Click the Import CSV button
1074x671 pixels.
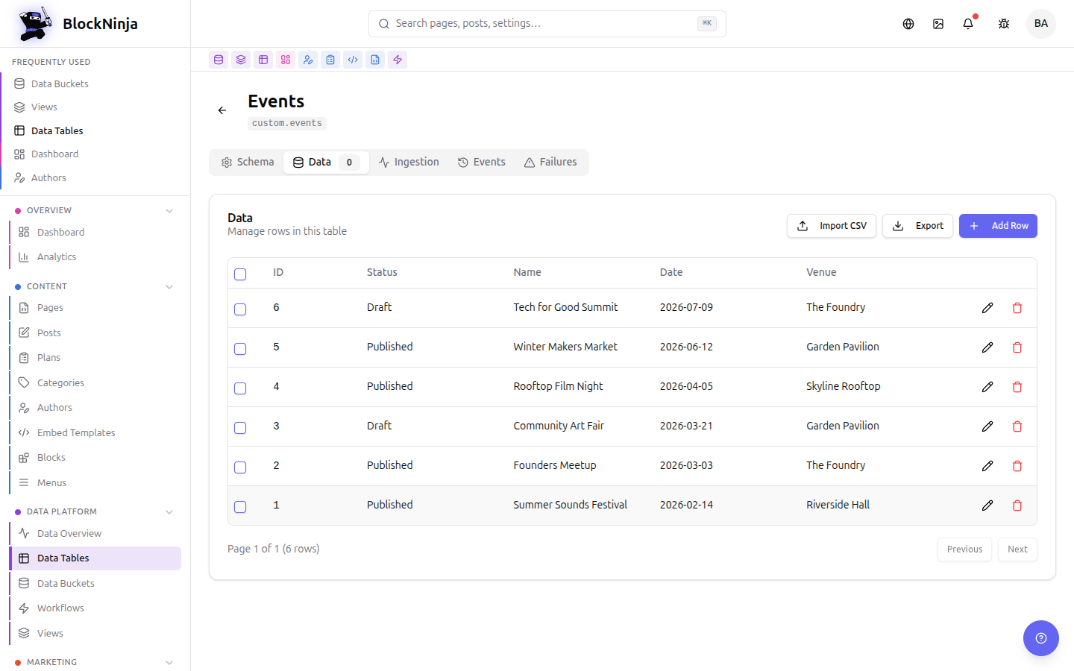(832, 226)
